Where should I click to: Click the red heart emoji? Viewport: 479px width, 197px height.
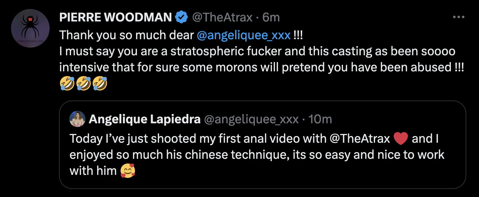401,139
